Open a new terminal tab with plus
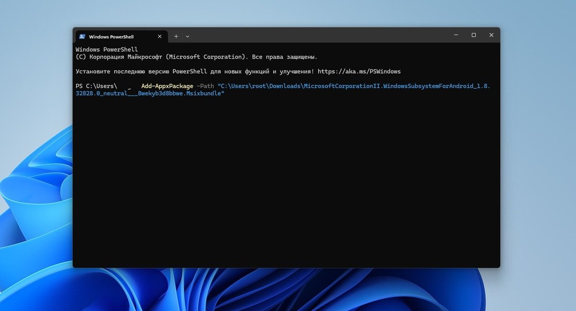This screenshot has height=311, width=576. point(176,36)
